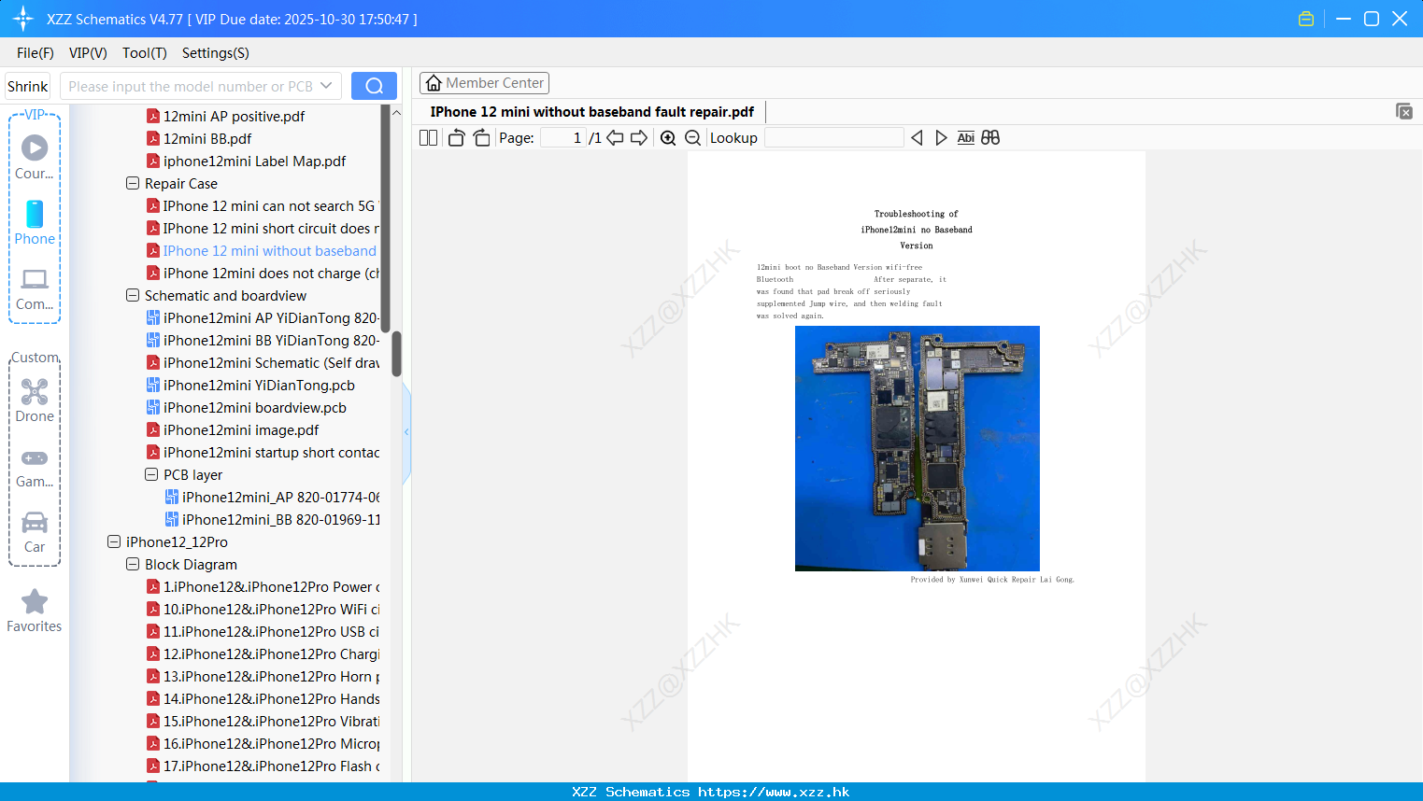Click Shrink button
This screenshot has width=1423, height=801.
27,86
